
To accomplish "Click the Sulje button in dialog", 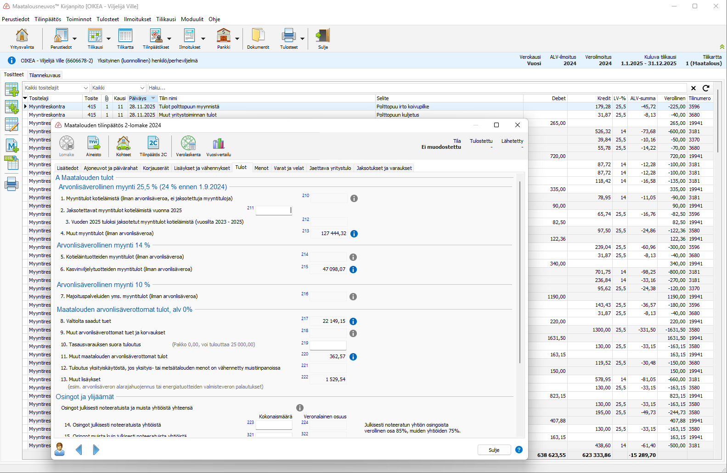I will click(x=494, y=450).
